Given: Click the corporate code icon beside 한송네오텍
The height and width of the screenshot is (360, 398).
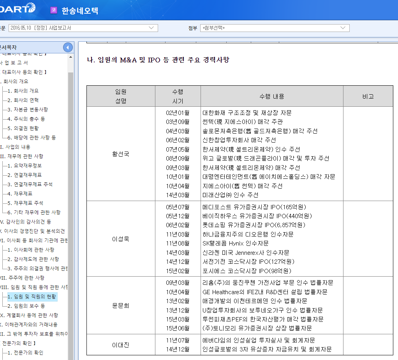Looking at the screenshot, I should 53,10.
